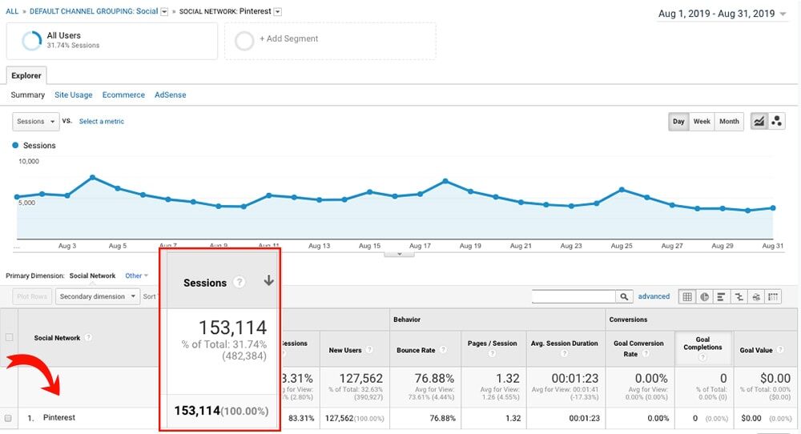Switch to motion chart view icon
This screenshot has width=801, height=434.
(x=776, y=121)
